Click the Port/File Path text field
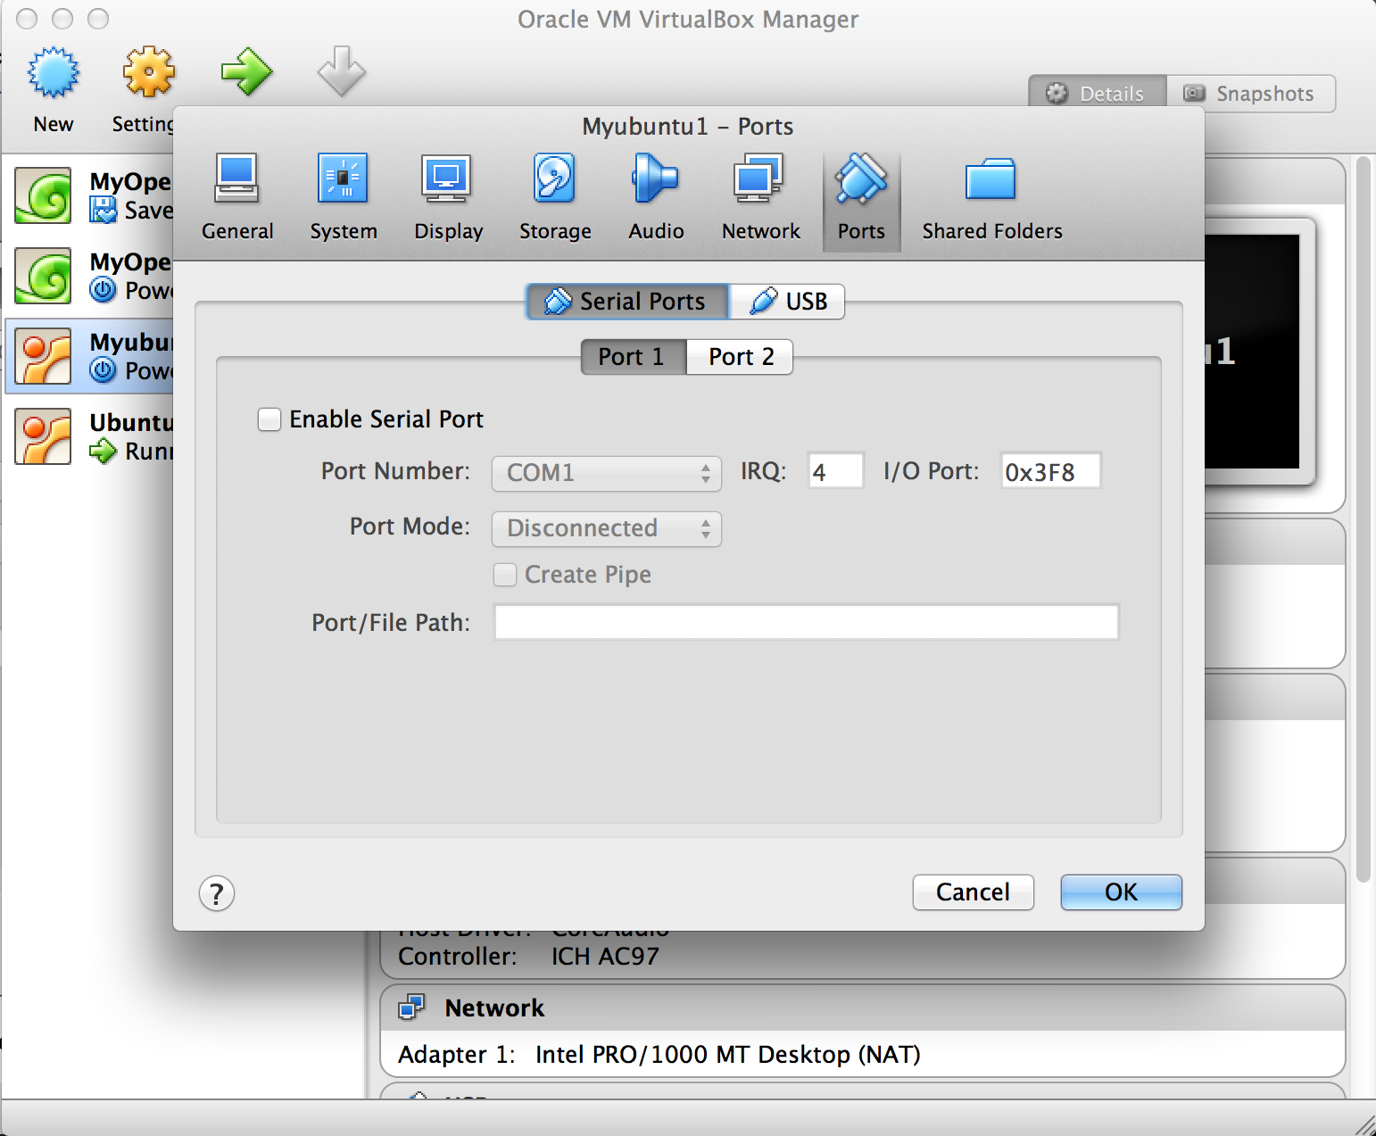Image resolution: width=1376 pixels, height=1136 pixels. (807, 622)
